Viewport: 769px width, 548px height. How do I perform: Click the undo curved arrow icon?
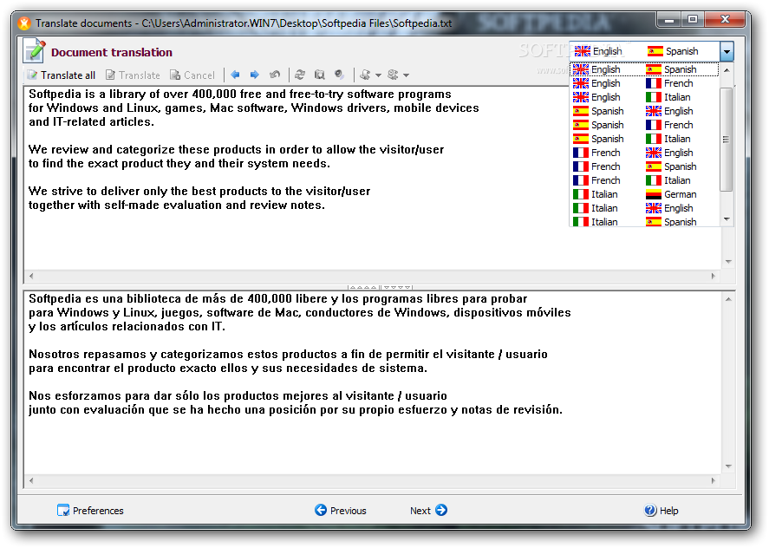(275, 75)
